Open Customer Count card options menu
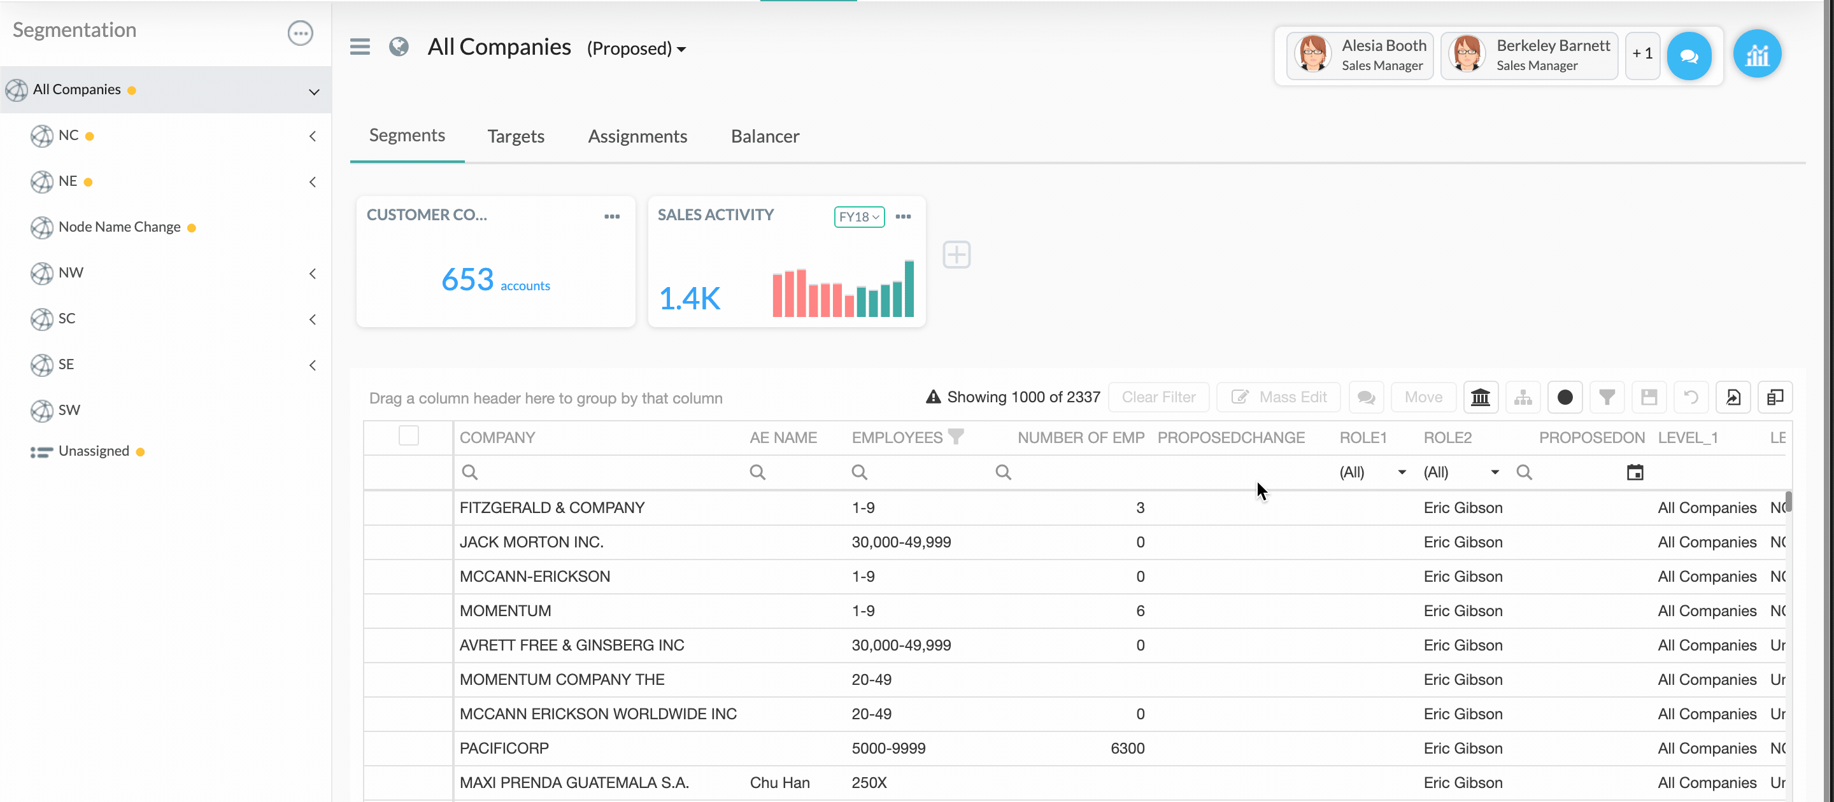This screenshot has height=802, width=1834. click(611, 216)
